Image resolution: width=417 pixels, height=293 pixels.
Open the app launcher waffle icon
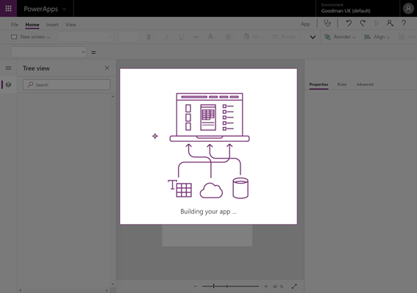[x=8, y=9]
